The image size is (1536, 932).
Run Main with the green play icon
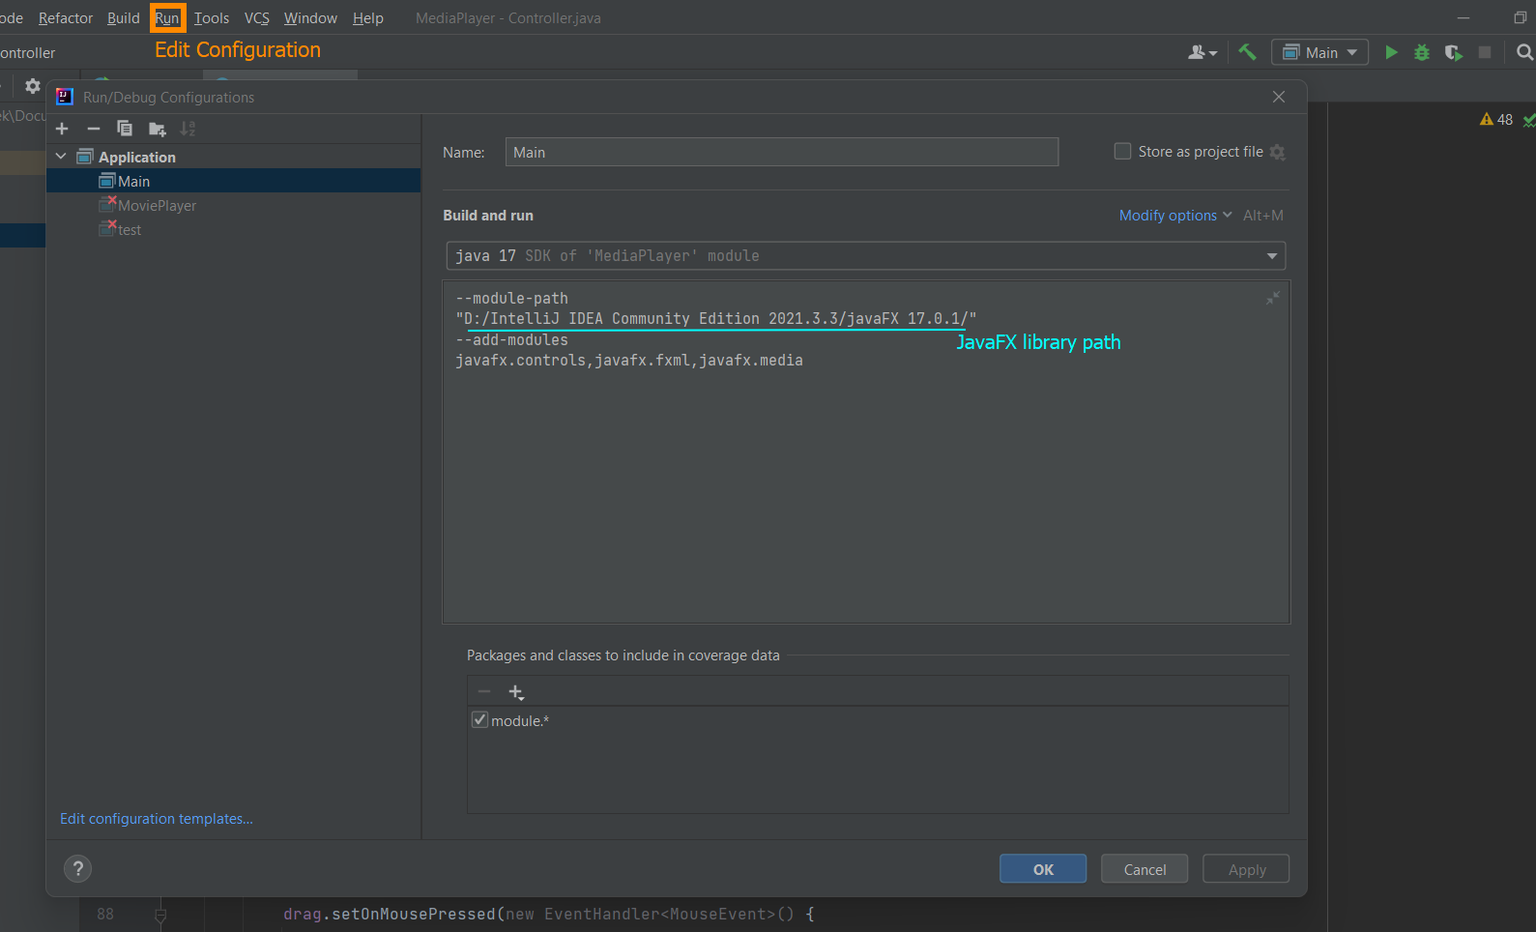tap(1391, 52)
